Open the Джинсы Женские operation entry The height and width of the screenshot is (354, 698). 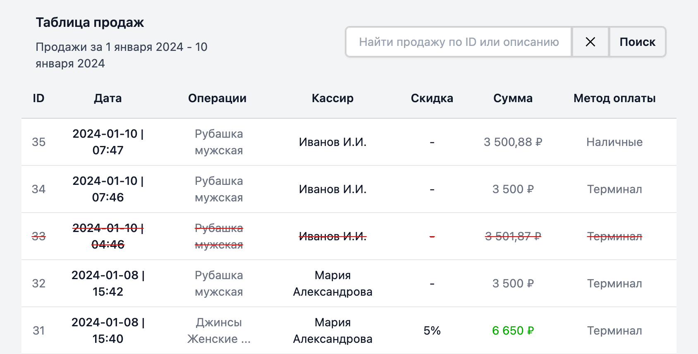[219, 331]
